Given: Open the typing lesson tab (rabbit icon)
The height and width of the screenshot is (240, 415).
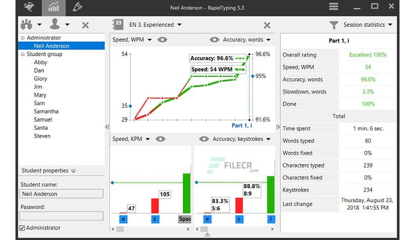Looking at the screenshot, I should pyautogui.click(x=29, y=7).
